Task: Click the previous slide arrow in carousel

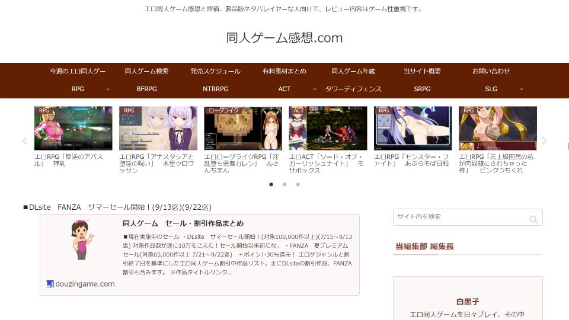Action: click(x=24, y=141)
